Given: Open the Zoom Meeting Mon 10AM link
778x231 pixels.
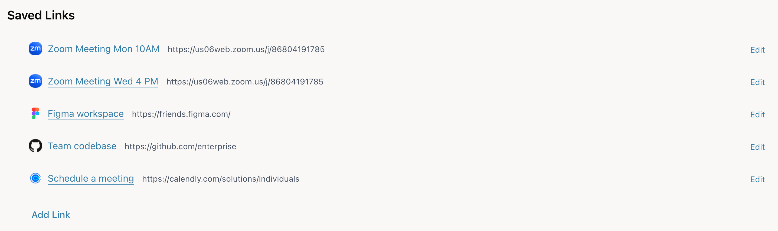Looking at the screenshot, I should click(x=103, y=49).
